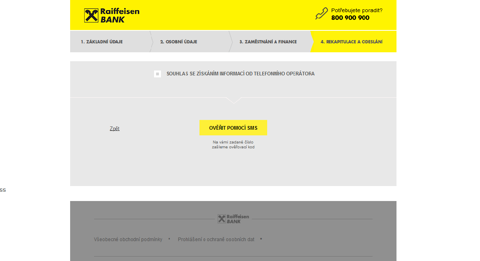Open step 2. Osobní údaje

pos(178,42)
